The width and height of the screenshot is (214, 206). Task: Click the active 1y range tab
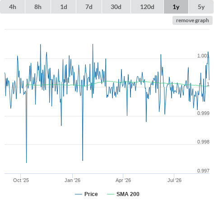click(x=176, y=7)
